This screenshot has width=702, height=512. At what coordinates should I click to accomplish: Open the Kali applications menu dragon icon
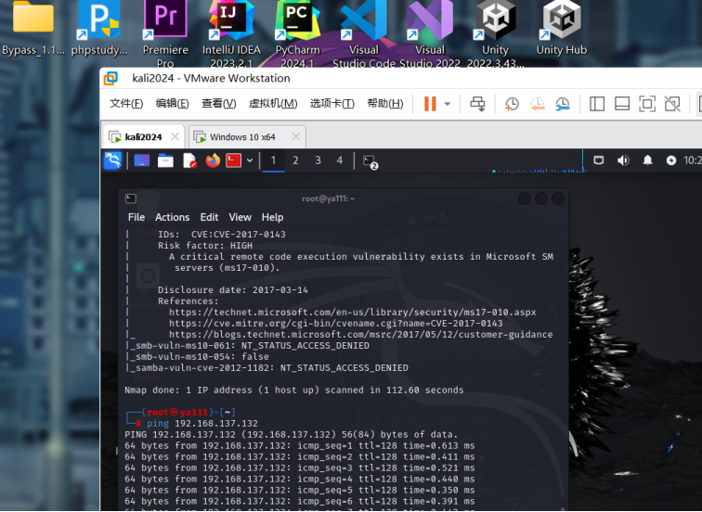[x=112, y=160]
